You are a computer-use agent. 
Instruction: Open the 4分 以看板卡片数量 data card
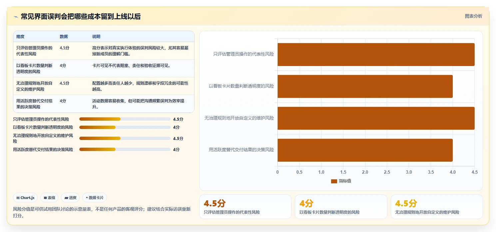pos(341,207)
